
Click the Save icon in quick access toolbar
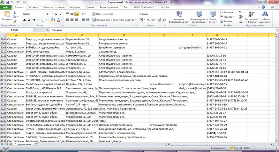(7, 2)
